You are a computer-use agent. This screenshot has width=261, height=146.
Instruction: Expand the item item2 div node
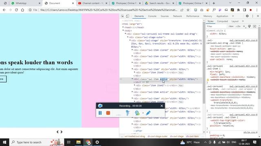(x=135, y=85)
